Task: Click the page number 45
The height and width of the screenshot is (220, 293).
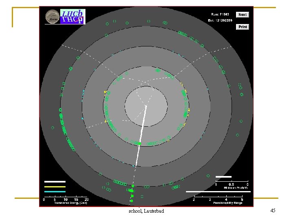Action: tap(273, 211)
